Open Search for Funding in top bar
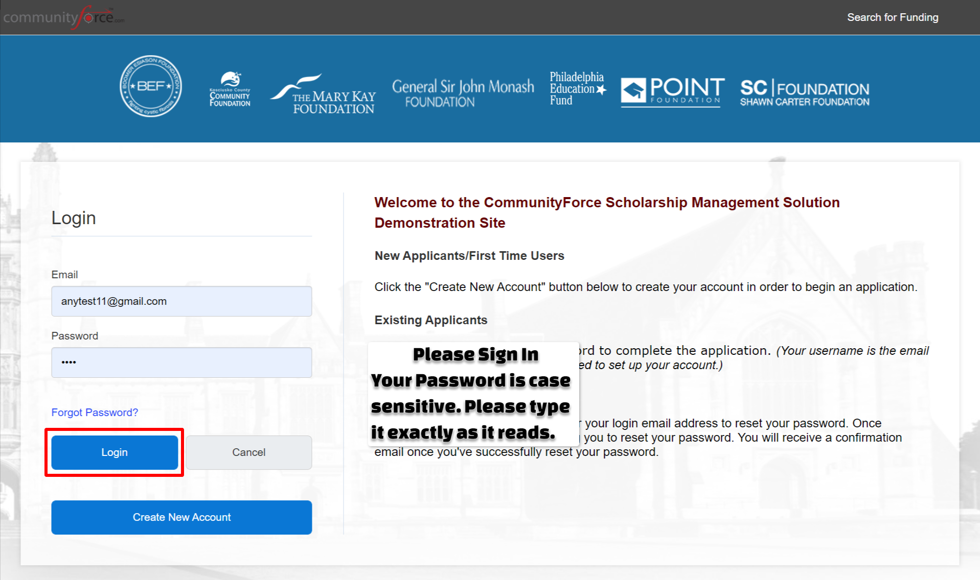 tap(892, 17)
